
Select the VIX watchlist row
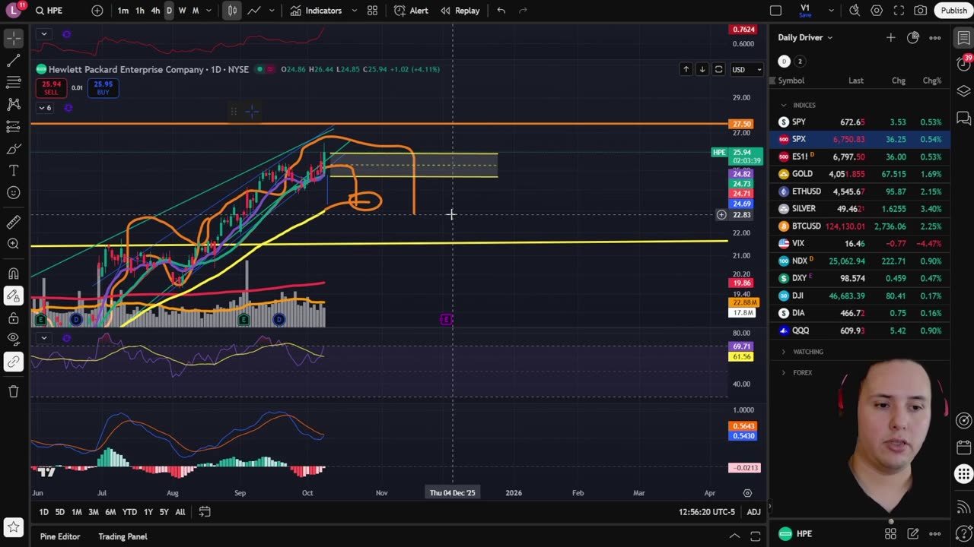(x=860, y=243)
